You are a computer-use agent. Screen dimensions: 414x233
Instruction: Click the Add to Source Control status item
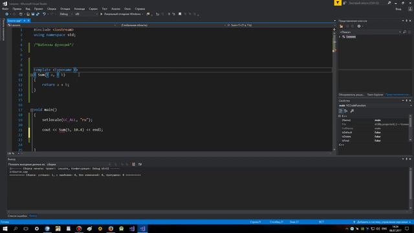click(382, 222)
